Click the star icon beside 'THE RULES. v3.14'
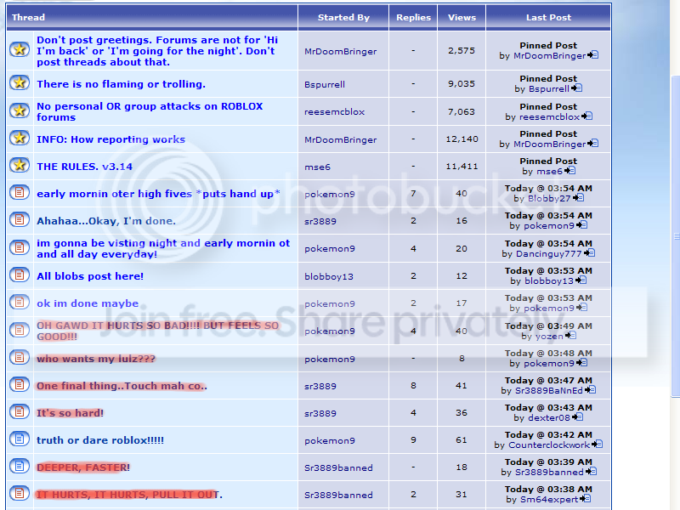 point(20,165)
